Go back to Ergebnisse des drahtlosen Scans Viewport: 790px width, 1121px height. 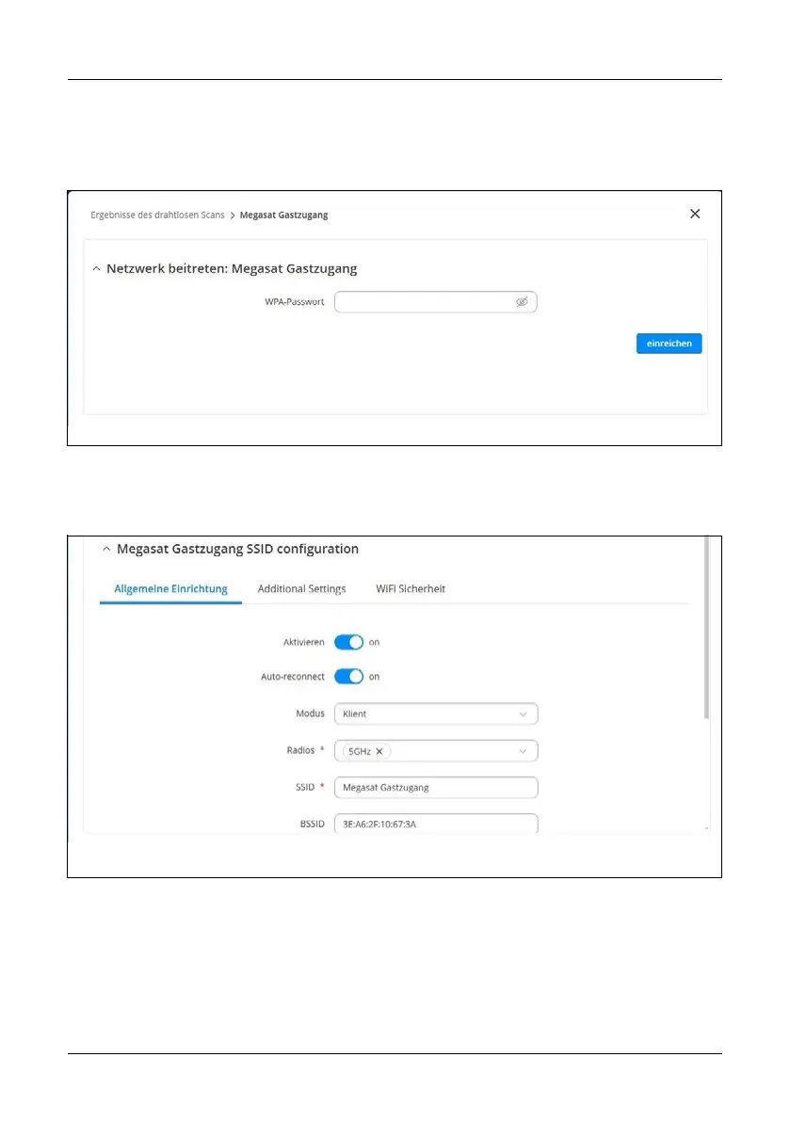click(157, 216)
